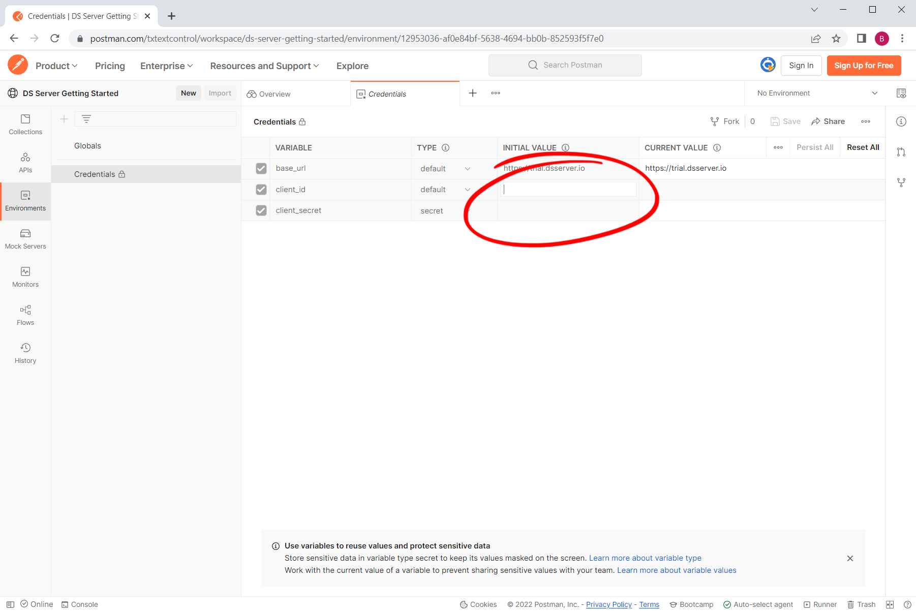916x612 pixels.
Task: Select Credentials in environment list
Action: click(146, 174)
